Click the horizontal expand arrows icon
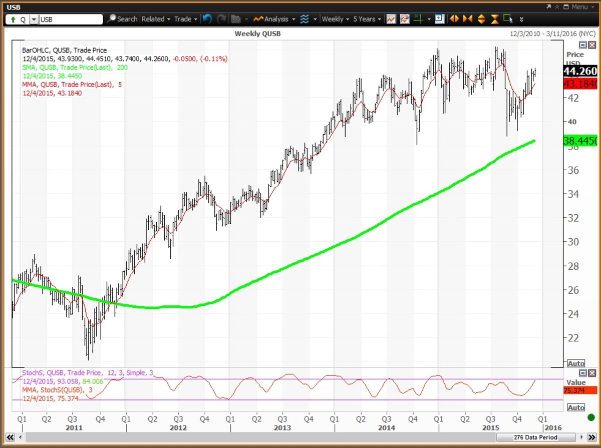The image size is (601, 448). [x=454, y=19]
